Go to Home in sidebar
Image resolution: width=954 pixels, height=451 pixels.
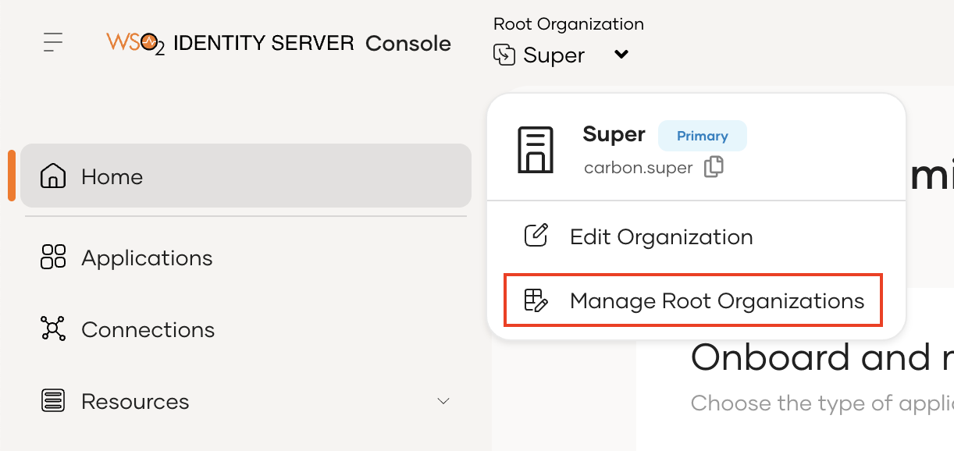246,176
